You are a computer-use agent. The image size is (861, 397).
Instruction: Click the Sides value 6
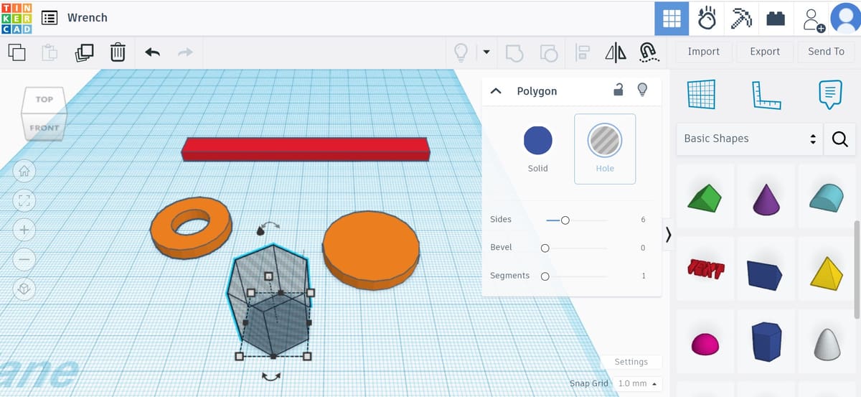point(643,220)
